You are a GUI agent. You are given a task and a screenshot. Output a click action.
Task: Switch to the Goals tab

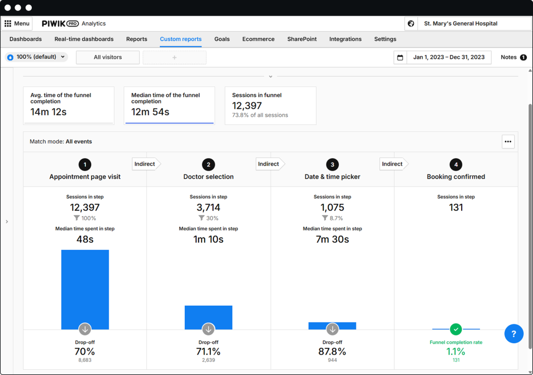pyautogui.click(x=222, y=39)
